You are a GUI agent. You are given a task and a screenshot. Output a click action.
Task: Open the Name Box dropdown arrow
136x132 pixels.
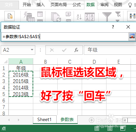coord(32,50)
